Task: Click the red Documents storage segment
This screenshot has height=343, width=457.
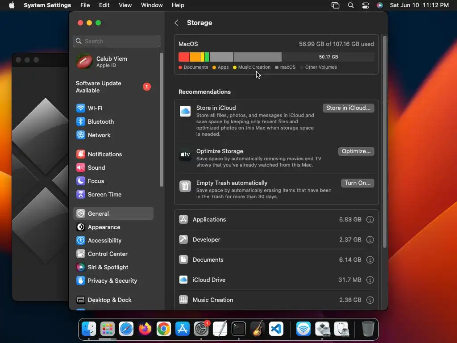Action: (184, 57)
